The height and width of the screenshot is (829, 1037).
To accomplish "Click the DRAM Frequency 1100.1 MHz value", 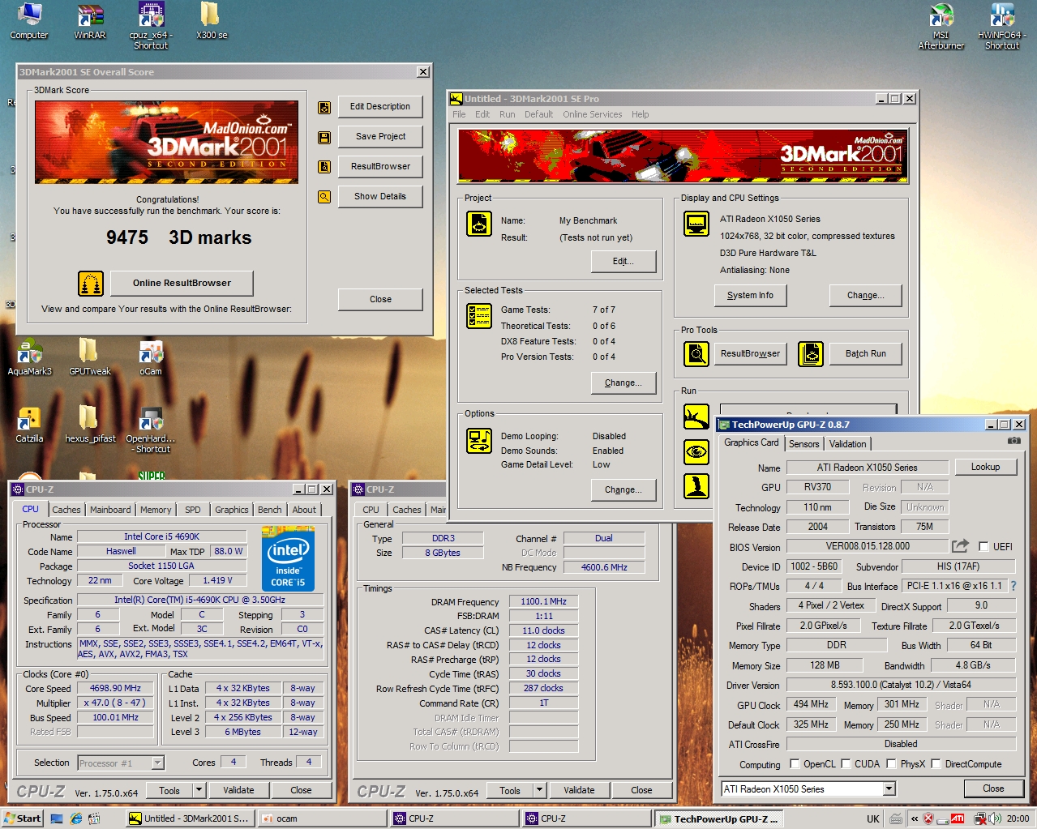I will coord(543,601).
